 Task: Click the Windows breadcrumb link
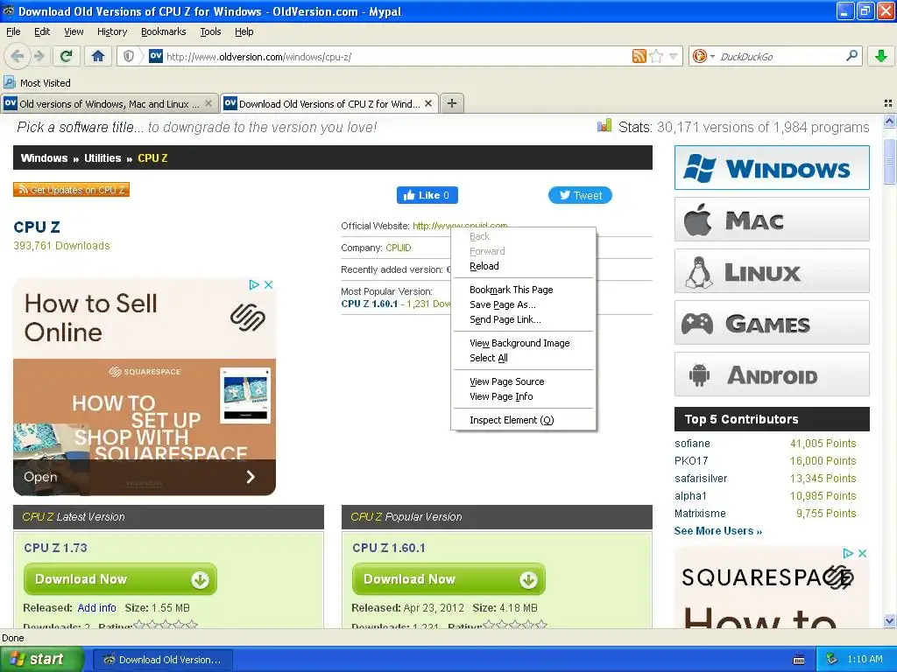(44, 158)
